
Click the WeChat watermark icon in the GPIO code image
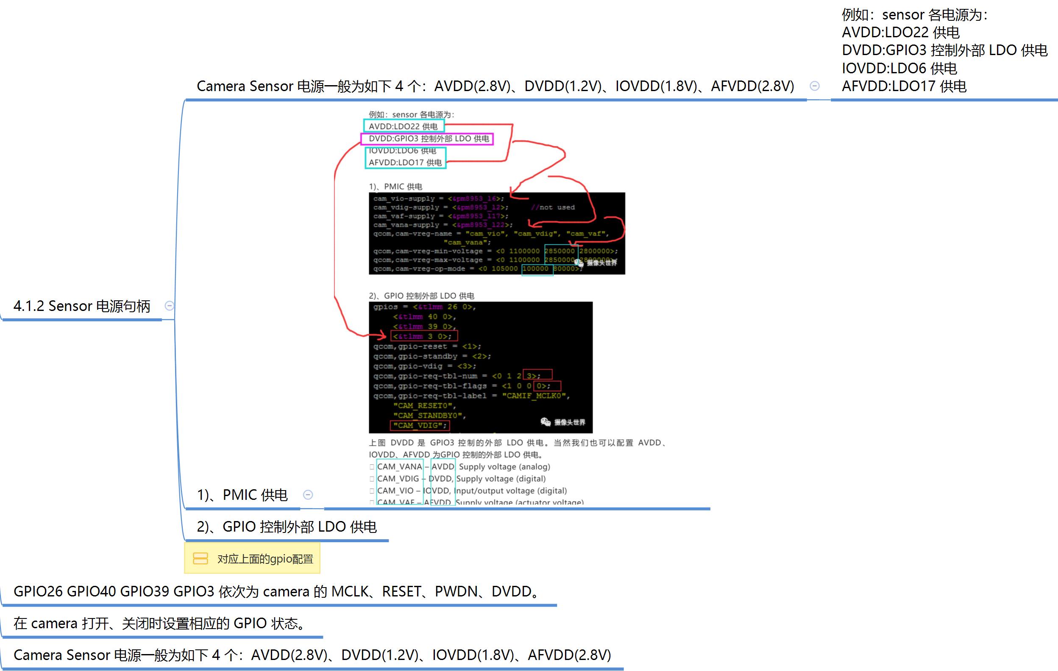click(545, 422)
